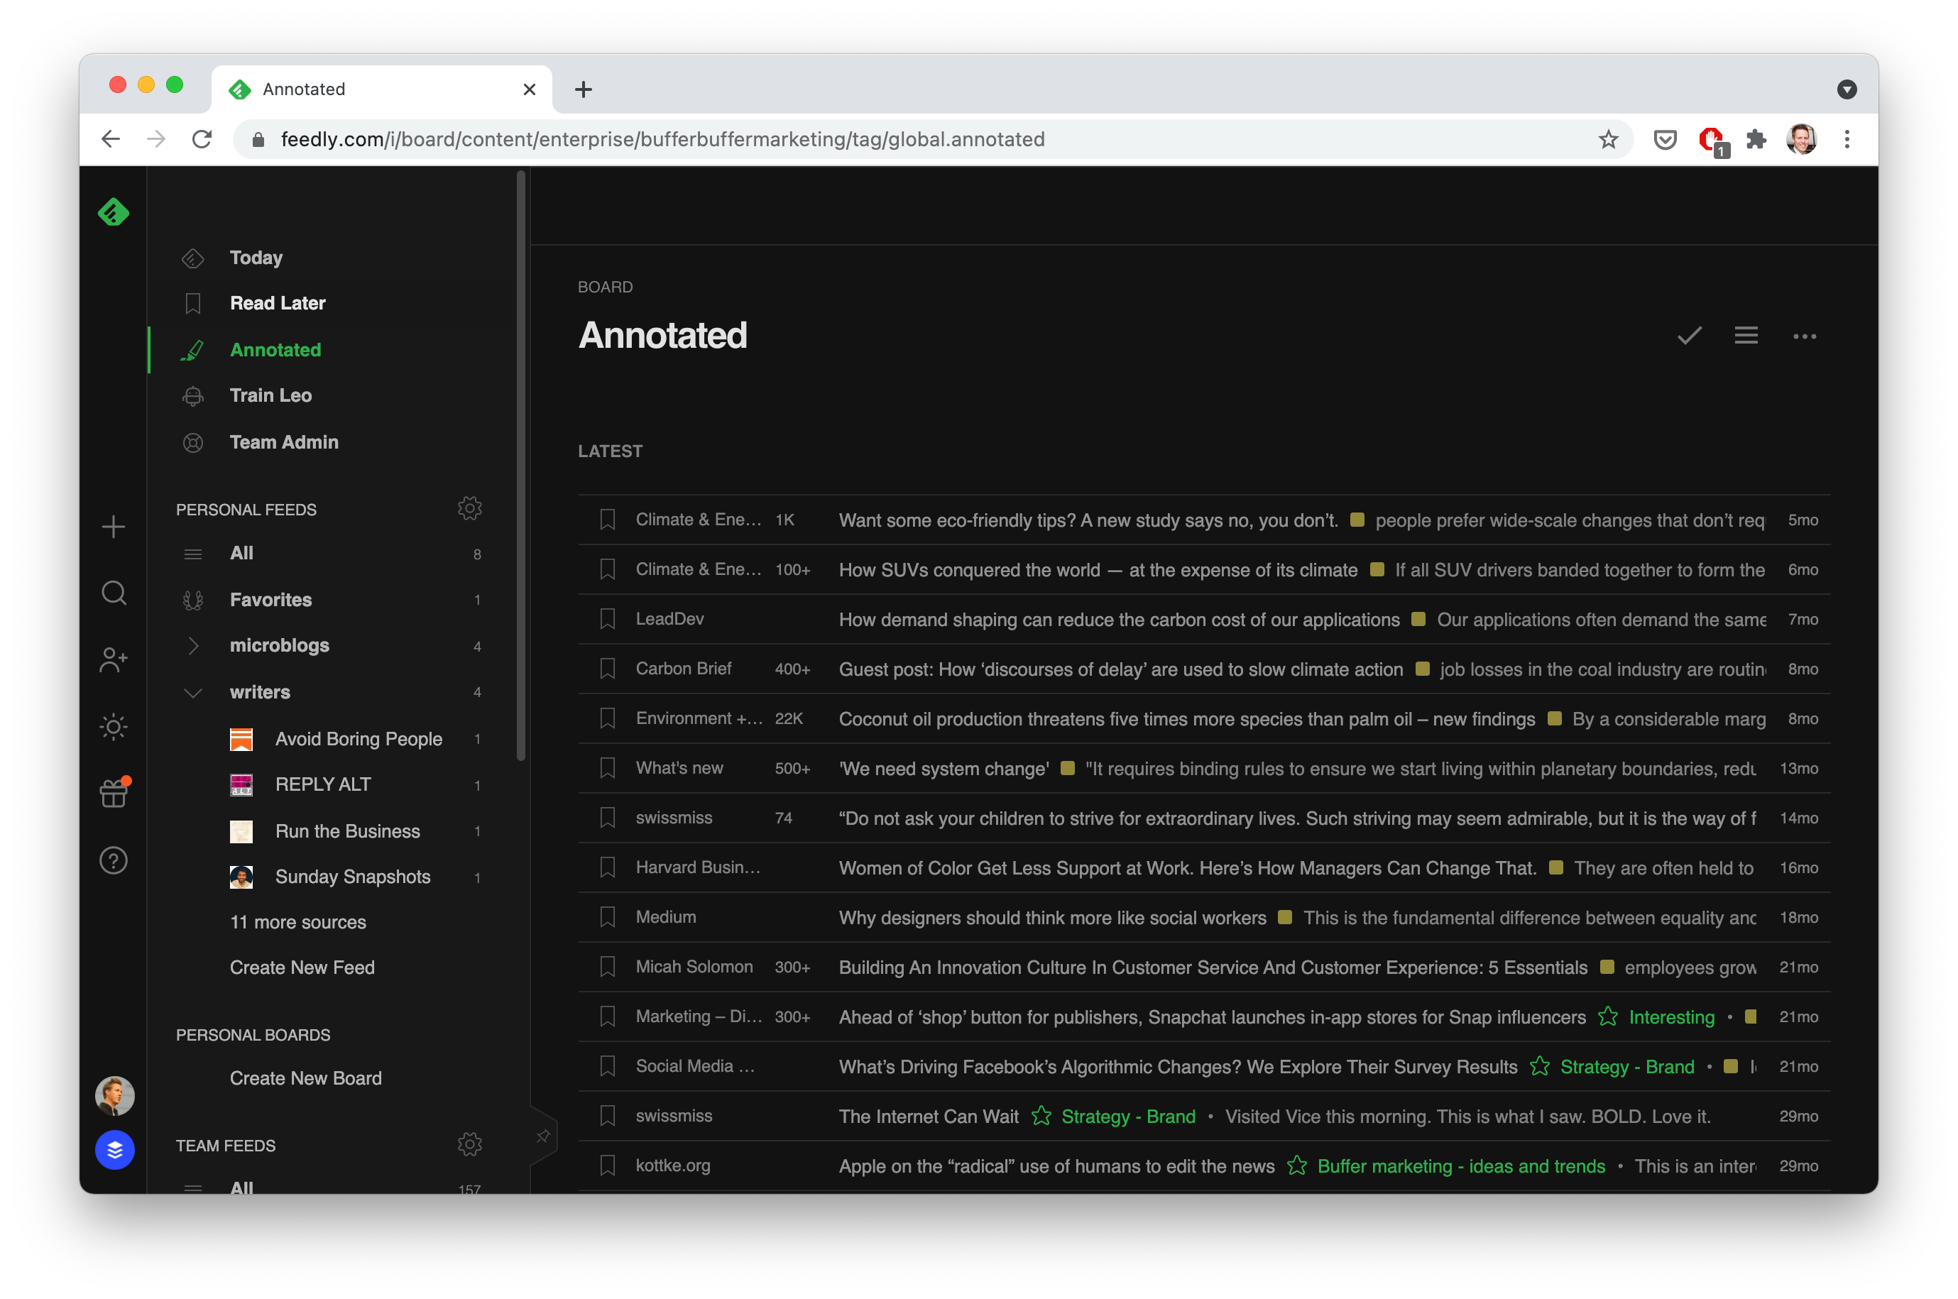Expand the microblogs feed folder
The width and height of the screenshot is (1958, 1299).
[193, 645]
